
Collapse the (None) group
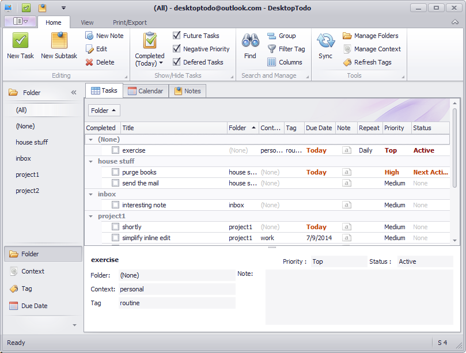pos(91,140)
